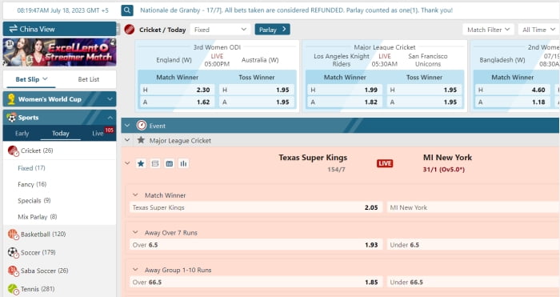
Task: Switch to the Live sports tab
Action: [98, 134]
